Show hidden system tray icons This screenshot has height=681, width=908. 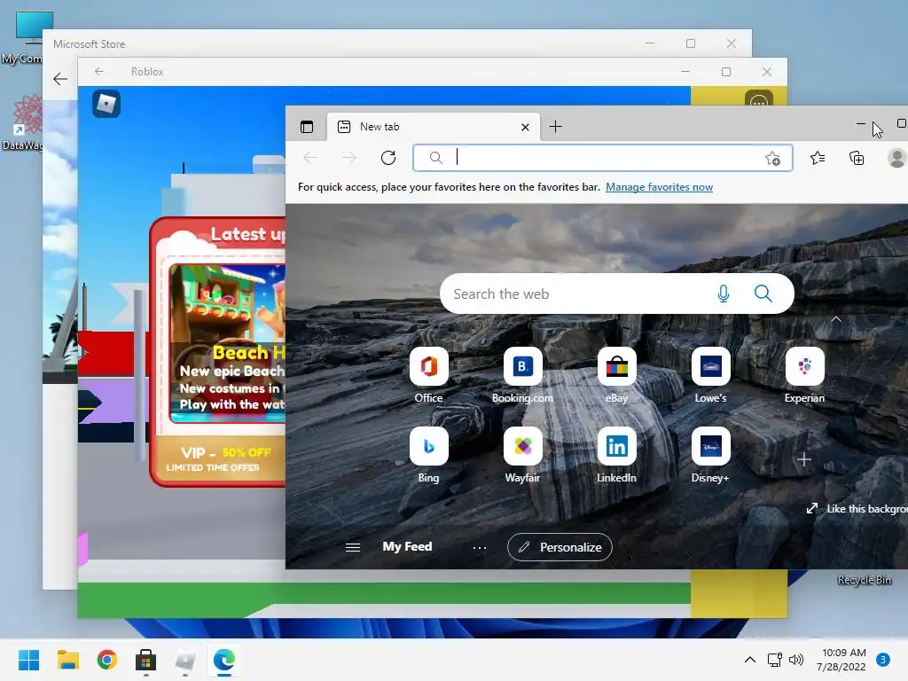point(750,660)
